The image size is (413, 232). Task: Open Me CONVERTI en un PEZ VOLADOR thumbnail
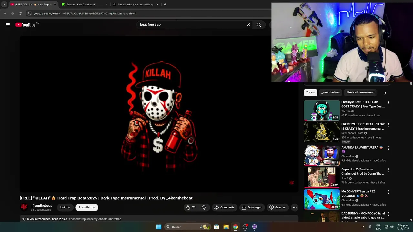pyautogui.click(x=322, y=199)
